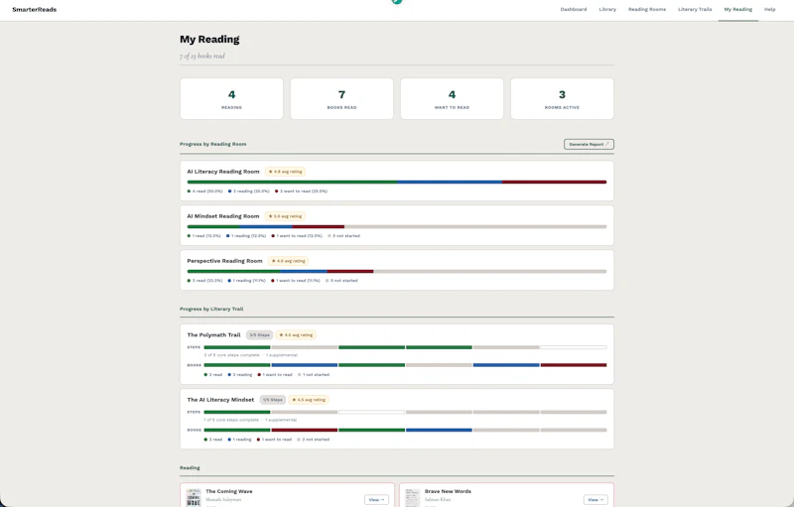Click the AI Mindset Reading Room title
The height and width of the screenshot is (507, 794).
point(222,216)
